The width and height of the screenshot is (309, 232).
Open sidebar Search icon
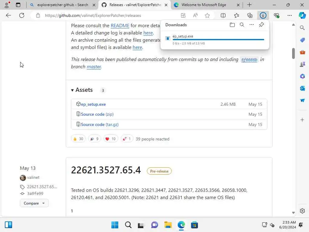302,28
